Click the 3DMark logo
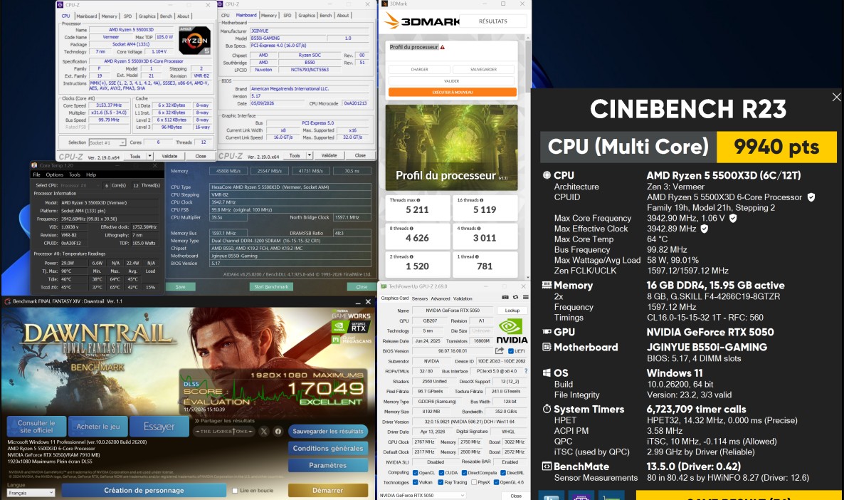The height and width of the screenshot is (500, 844). pyautogui.click(x=423, y=21)
